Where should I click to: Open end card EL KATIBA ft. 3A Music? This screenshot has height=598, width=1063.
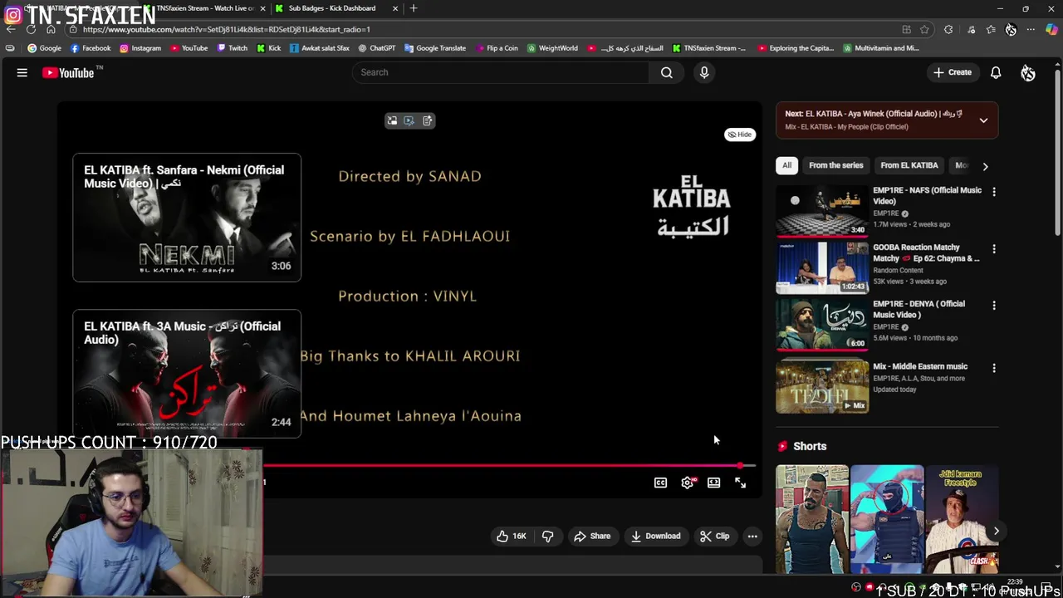coord(187,374)
